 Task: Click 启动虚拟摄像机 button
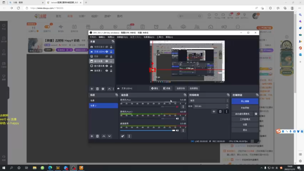point(242,114)
